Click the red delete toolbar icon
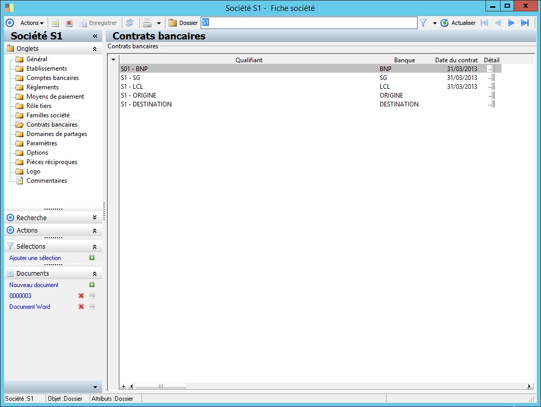This screenshot has width=541, height=407. [x=69, y=23]
